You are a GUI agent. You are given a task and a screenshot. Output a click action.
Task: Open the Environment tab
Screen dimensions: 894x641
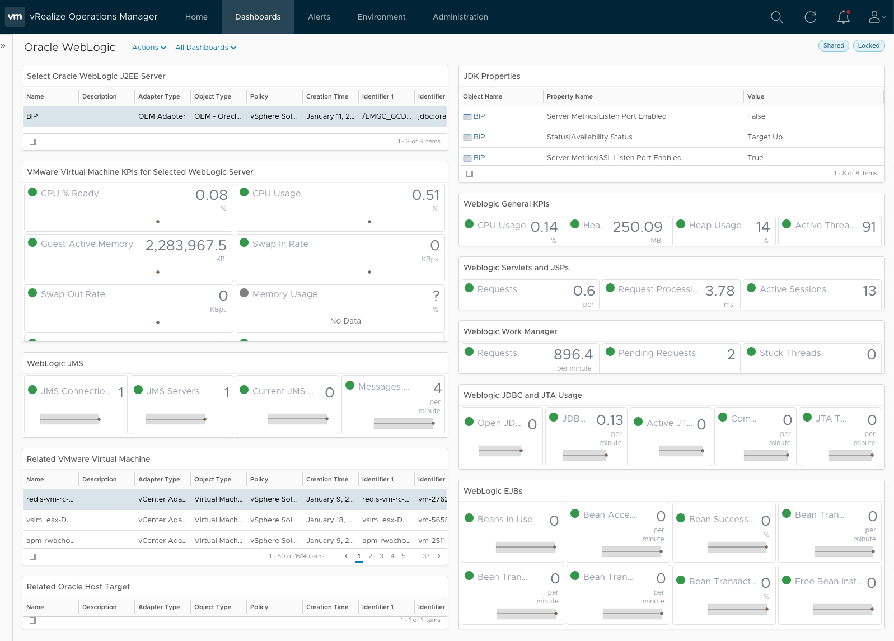[x=382, y=17]
